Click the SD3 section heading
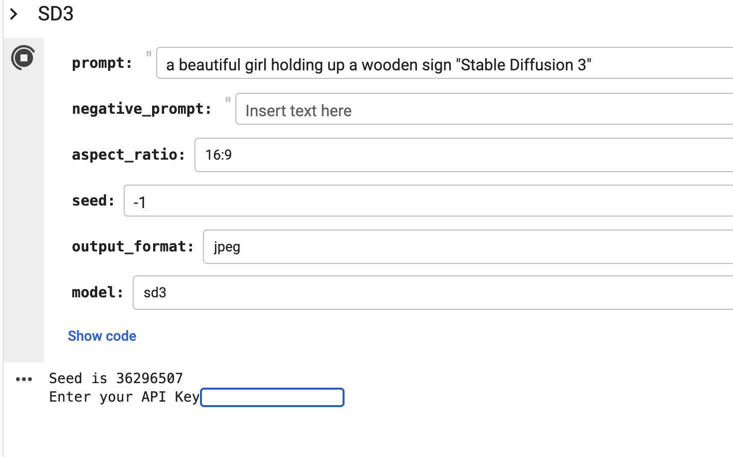The width and height of the screenshot is (733, 457). pyautogui.click(x=56, y=13)
